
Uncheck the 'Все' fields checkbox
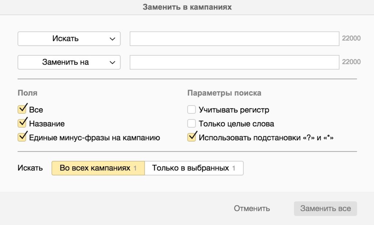coord(22,110)
